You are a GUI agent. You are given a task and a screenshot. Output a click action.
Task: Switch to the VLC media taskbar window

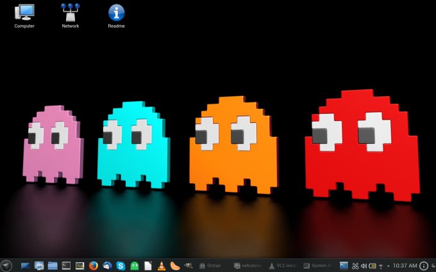pyautogui.click(x=282, y=266)
